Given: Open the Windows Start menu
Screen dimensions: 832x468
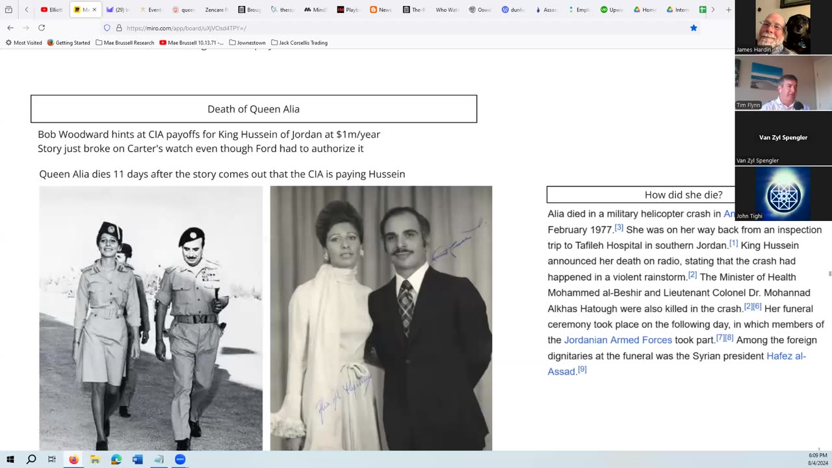Looking at the screenshot, I should 10,460.
